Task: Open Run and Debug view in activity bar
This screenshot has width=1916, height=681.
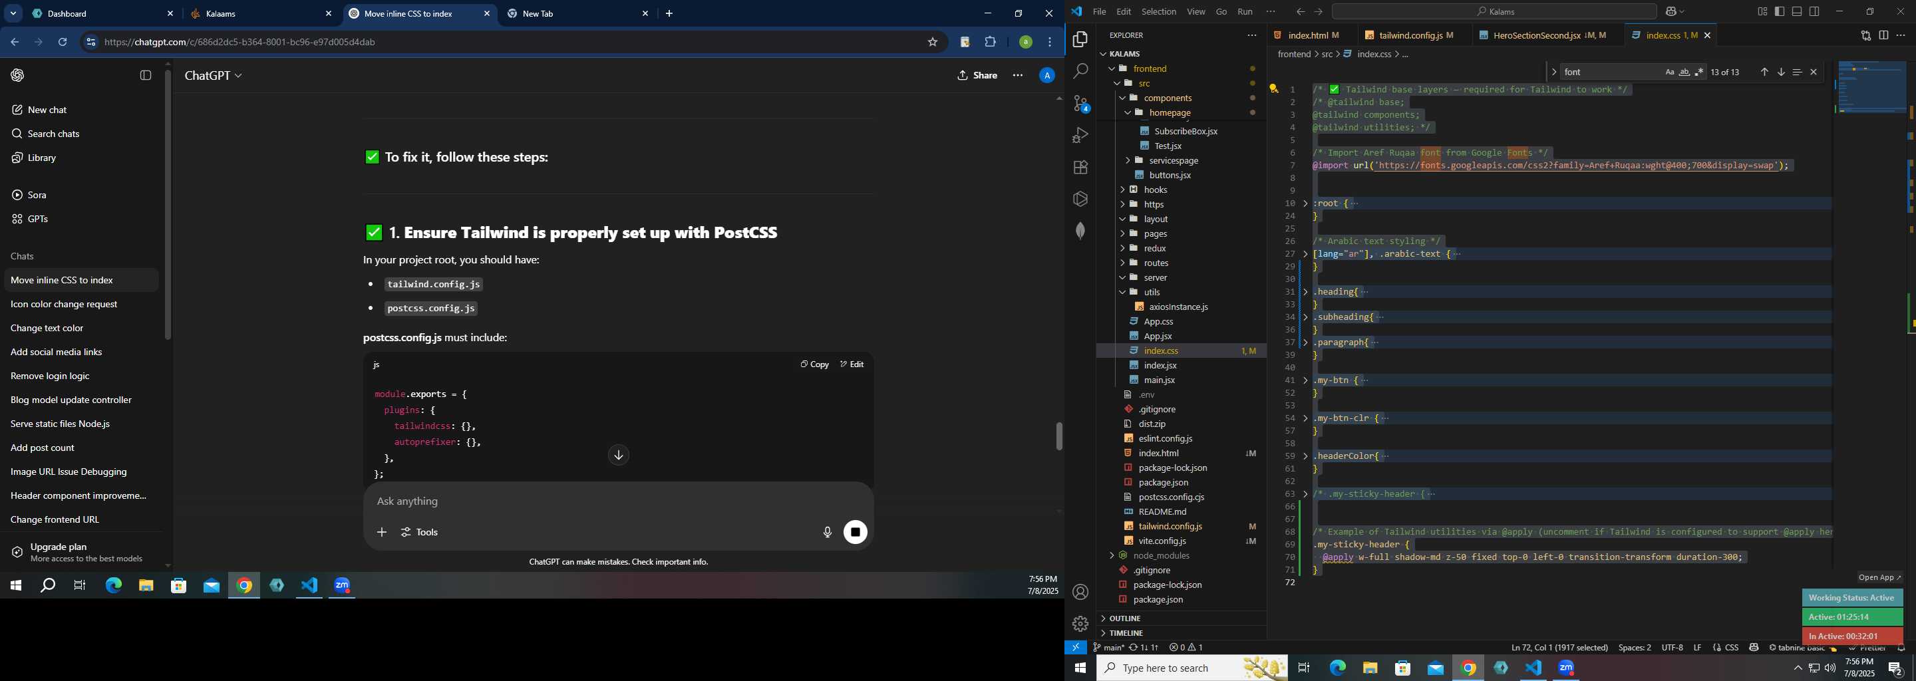Action: [x=1080, y=135]
